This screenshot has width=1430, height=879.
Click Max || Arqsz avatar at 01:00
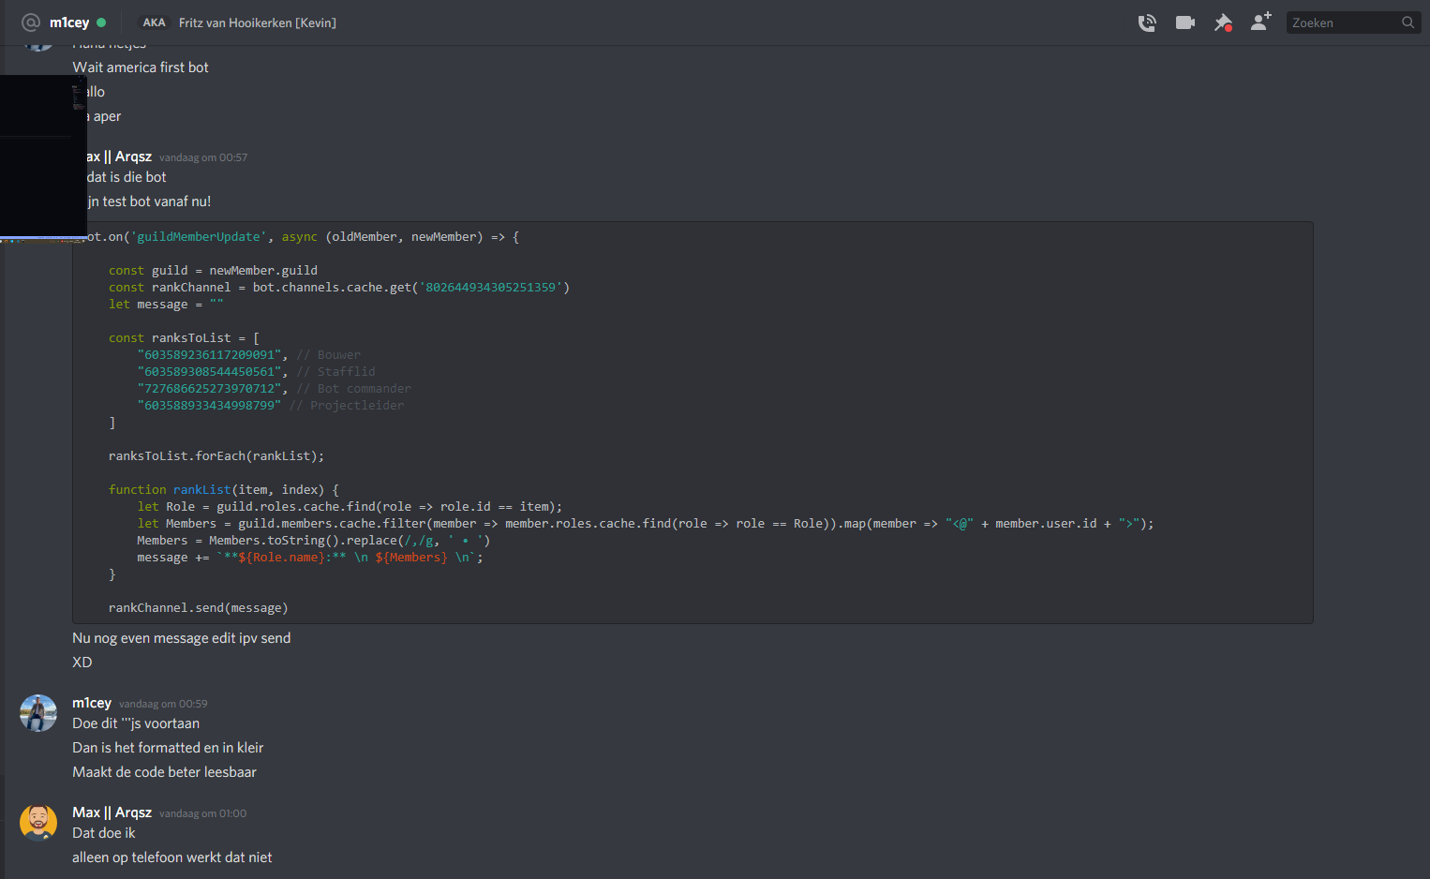pyautogui.click(x=38, y=823)
